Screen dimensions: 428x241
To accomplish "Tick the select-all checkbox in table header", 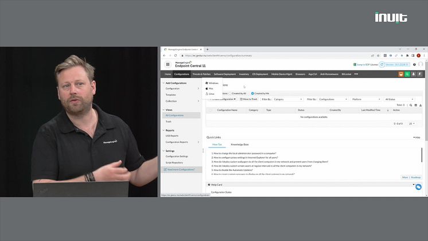I will tap(210, 110).
